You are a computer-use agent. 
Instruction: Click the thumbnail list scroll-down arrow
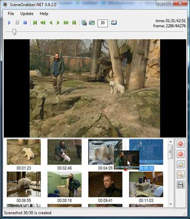point(171,204)
